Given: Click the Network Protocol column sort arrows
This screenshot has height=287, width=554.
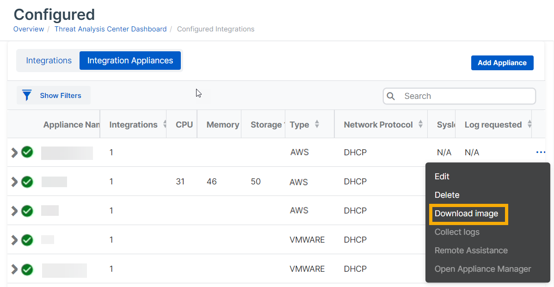Looking at the screenshot, I should click(420, 124).
